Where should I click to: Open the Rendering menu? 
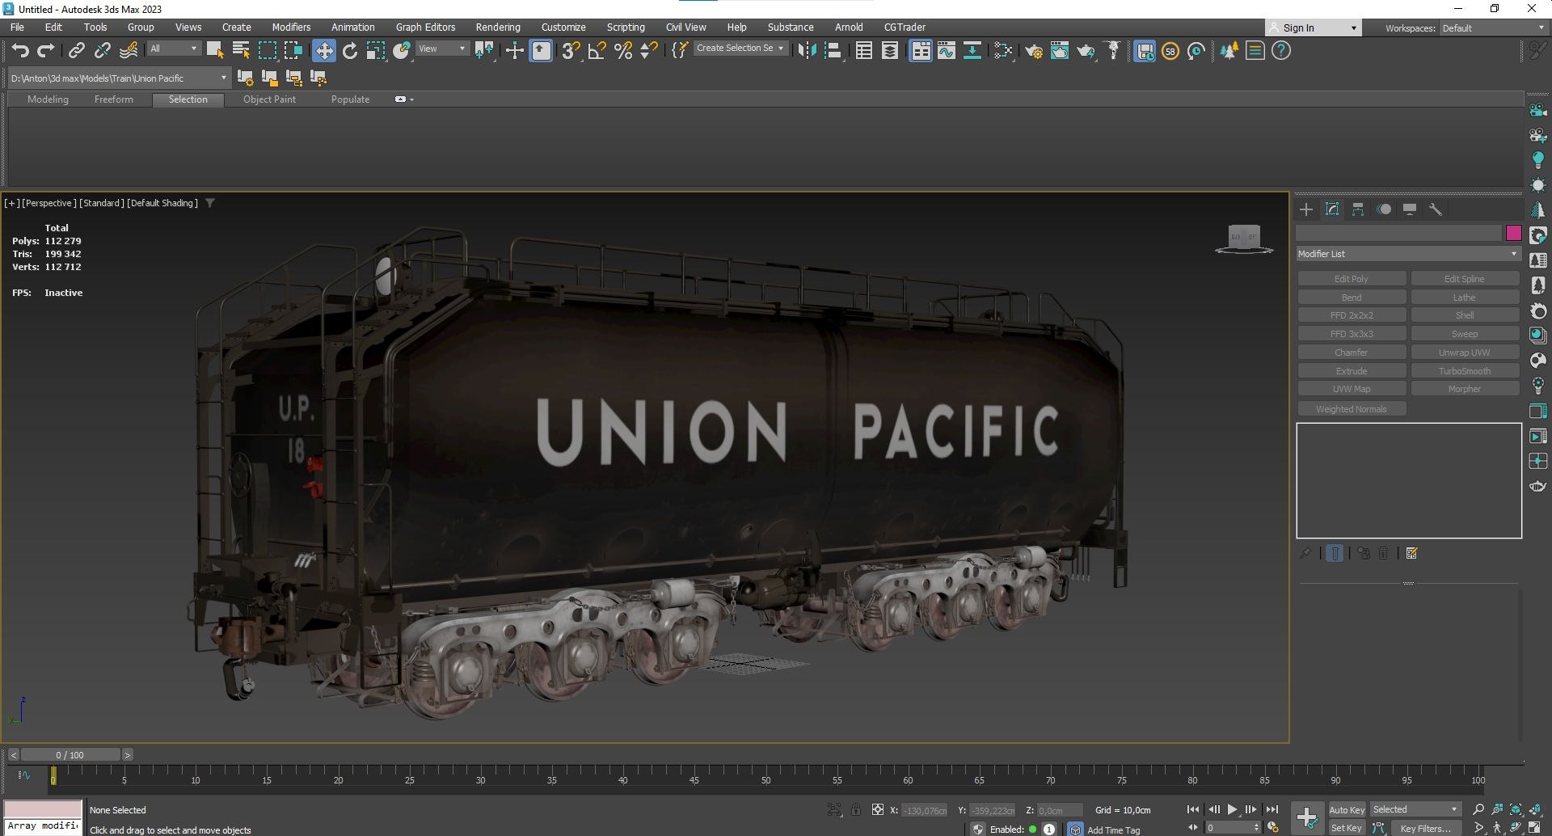[498, 27]
